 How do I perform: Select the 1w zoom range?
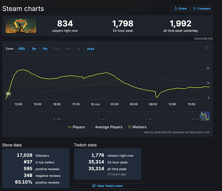[34, 49]
